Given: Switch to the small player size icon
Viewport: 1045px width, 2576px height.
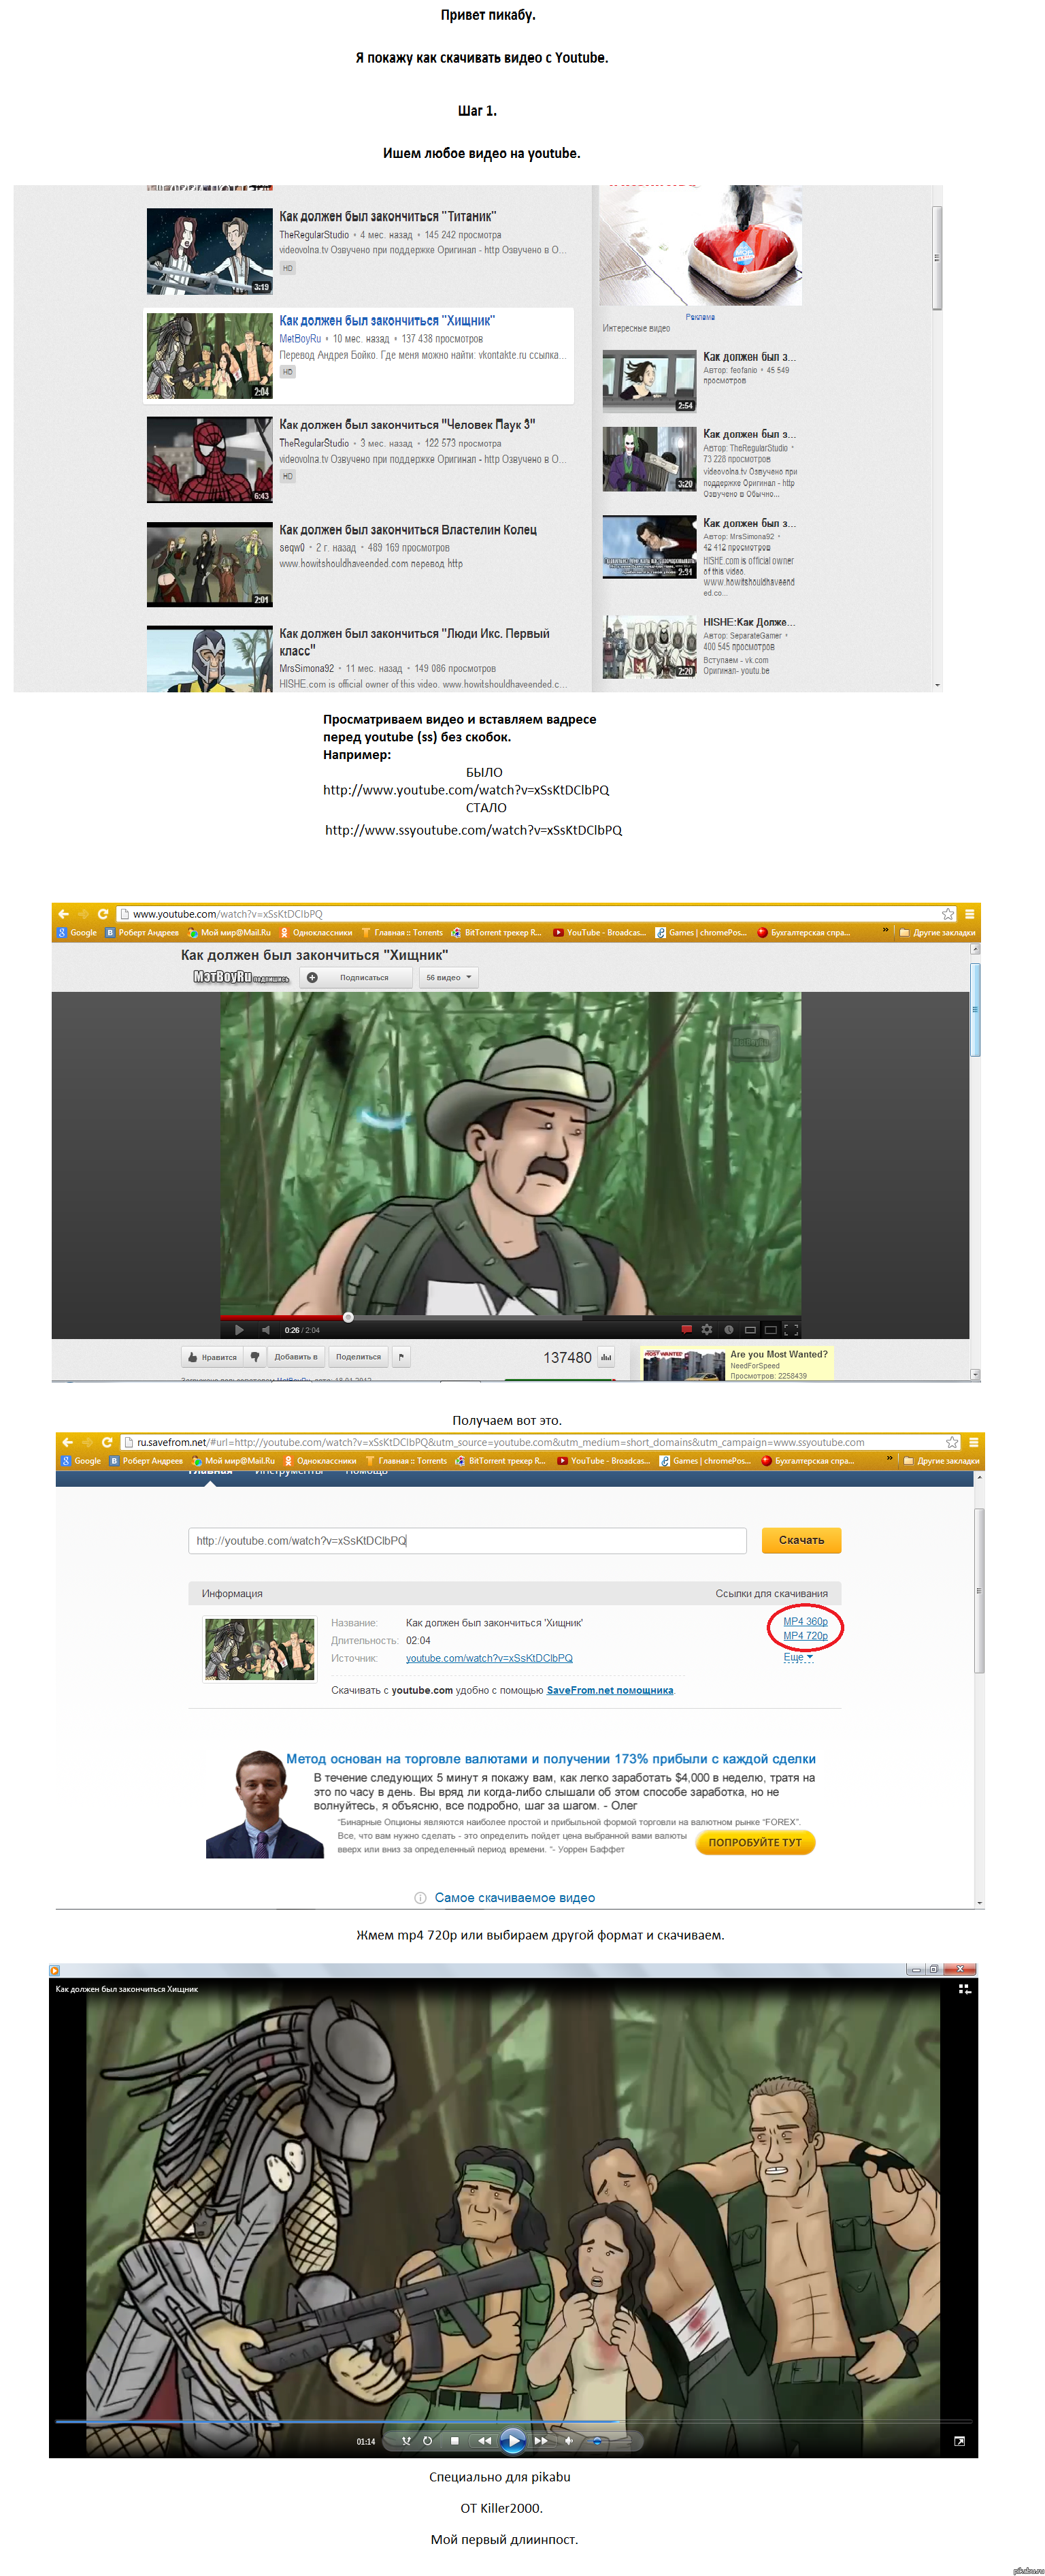Looking at the screenshot, I should (x=750, y=1330).
